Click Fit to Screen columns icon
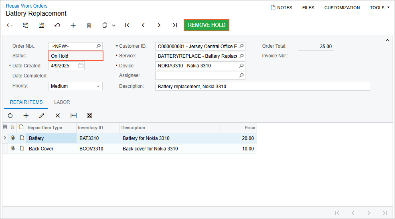The image size is (395, 219). (x=73, y=116)
